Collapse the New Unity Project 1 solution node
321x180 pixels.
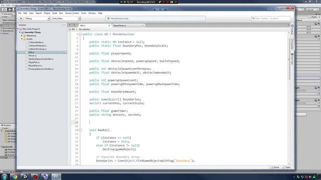click(18, 29)
